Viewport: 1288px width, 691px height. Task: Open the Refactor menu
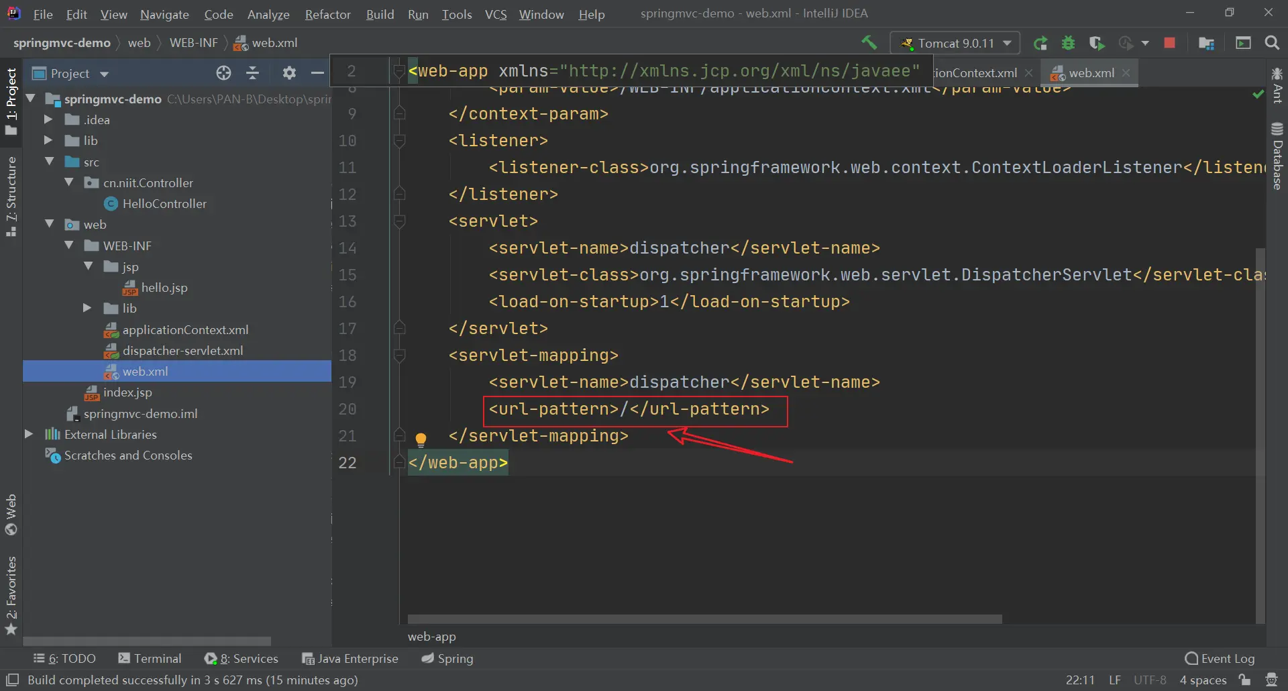327,14
